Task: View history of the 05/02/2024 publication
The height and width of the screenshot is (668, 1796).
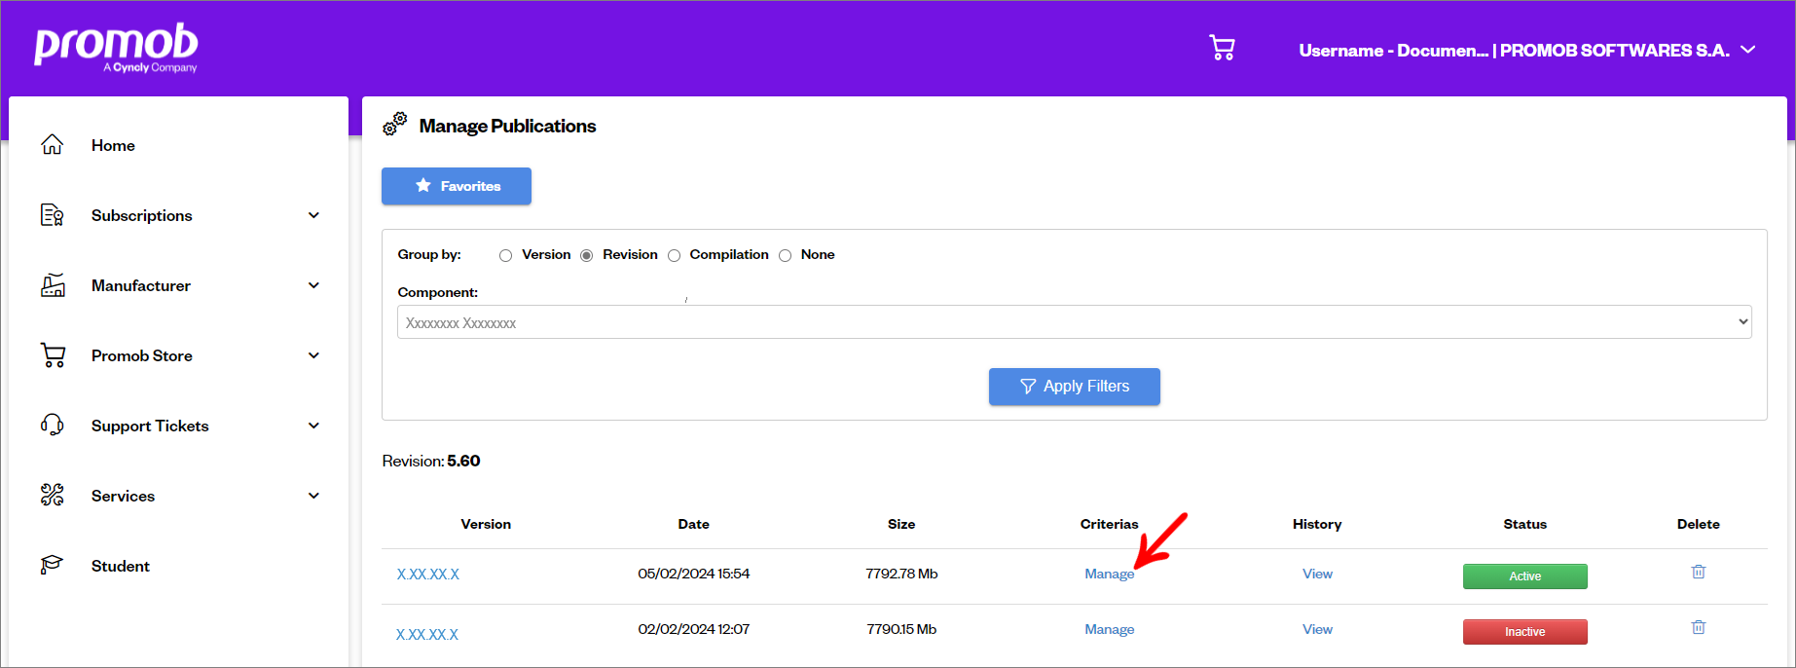Action: (x=1317, y=574)
